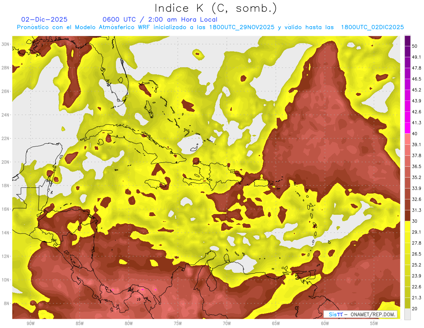This screenshot has height=328, width=424.
Task: Click the color scale value '36.5'
Action: [x=416, y=166]
